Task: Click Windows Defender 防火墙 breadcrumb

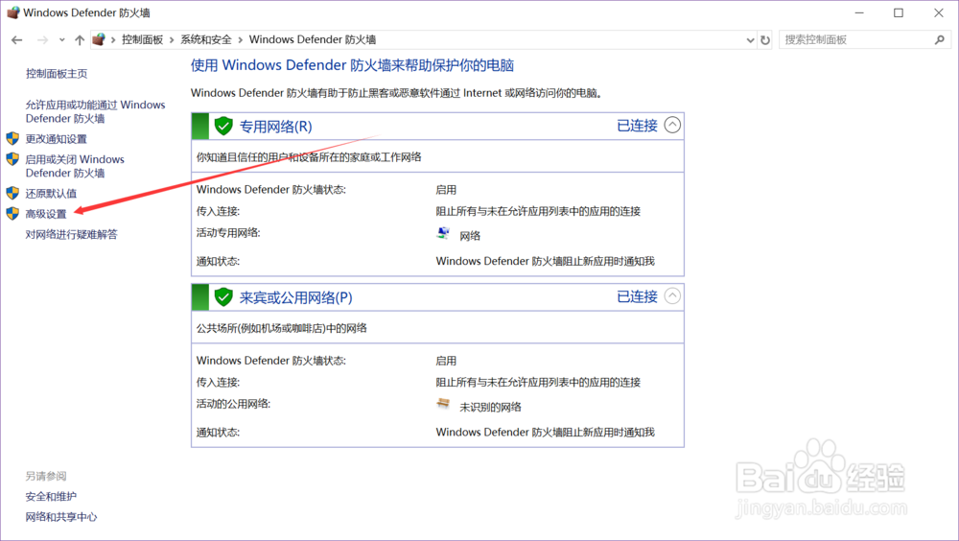Action: click(313, 39)
